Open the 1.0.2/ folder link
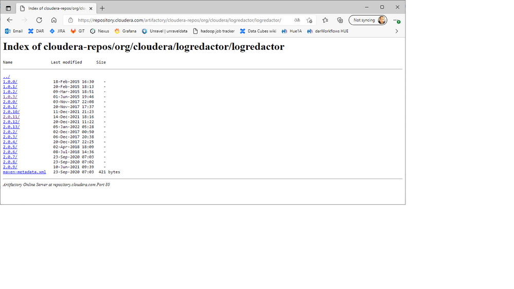Image resolution: width=514 pixels, height=289 pixels. click(10, 92)
